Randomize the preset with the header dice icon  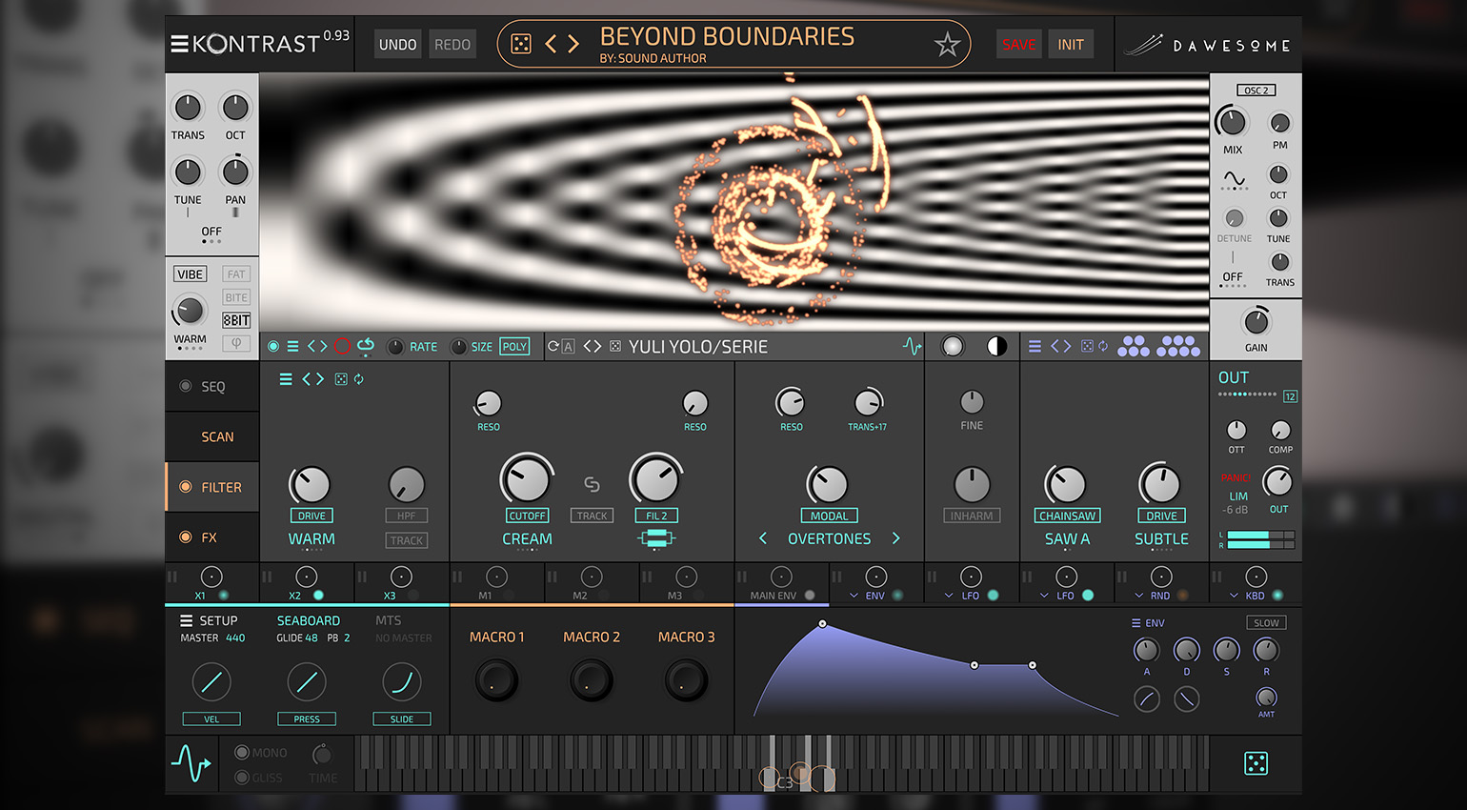(x=521, y=44)
